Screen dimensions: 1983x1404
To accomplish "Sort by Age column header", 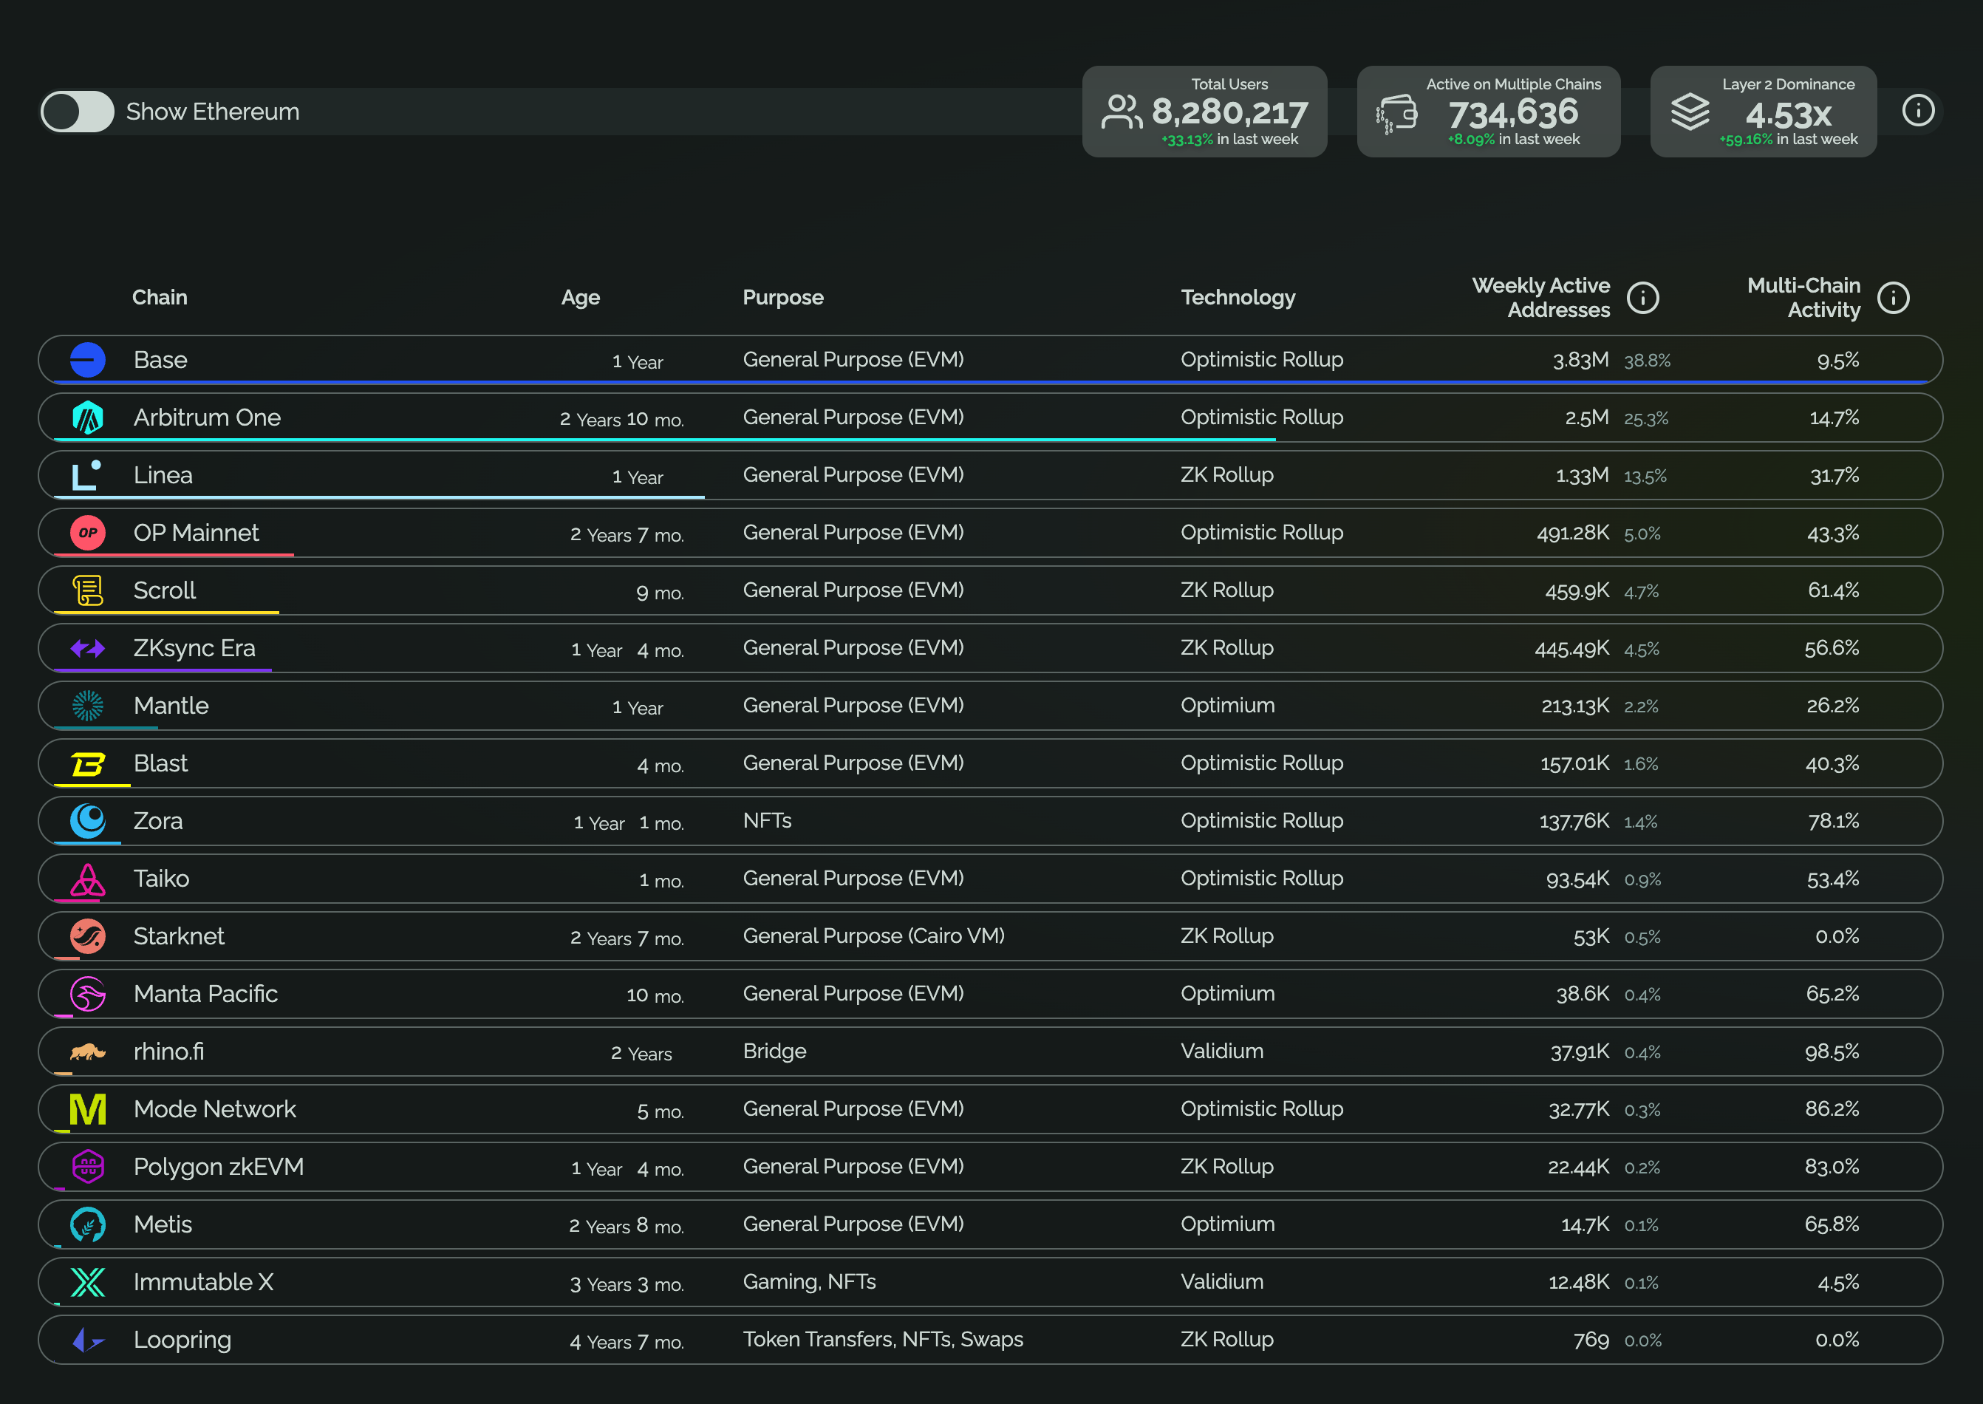I will coord(580,297).
